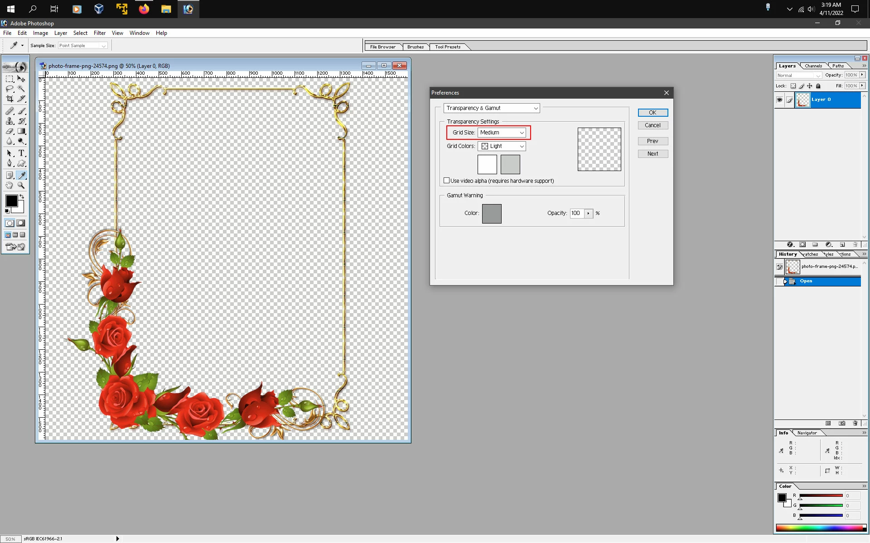Pick the Crop tool
Viewport: 870px width, 543px height.
(9, 99)
